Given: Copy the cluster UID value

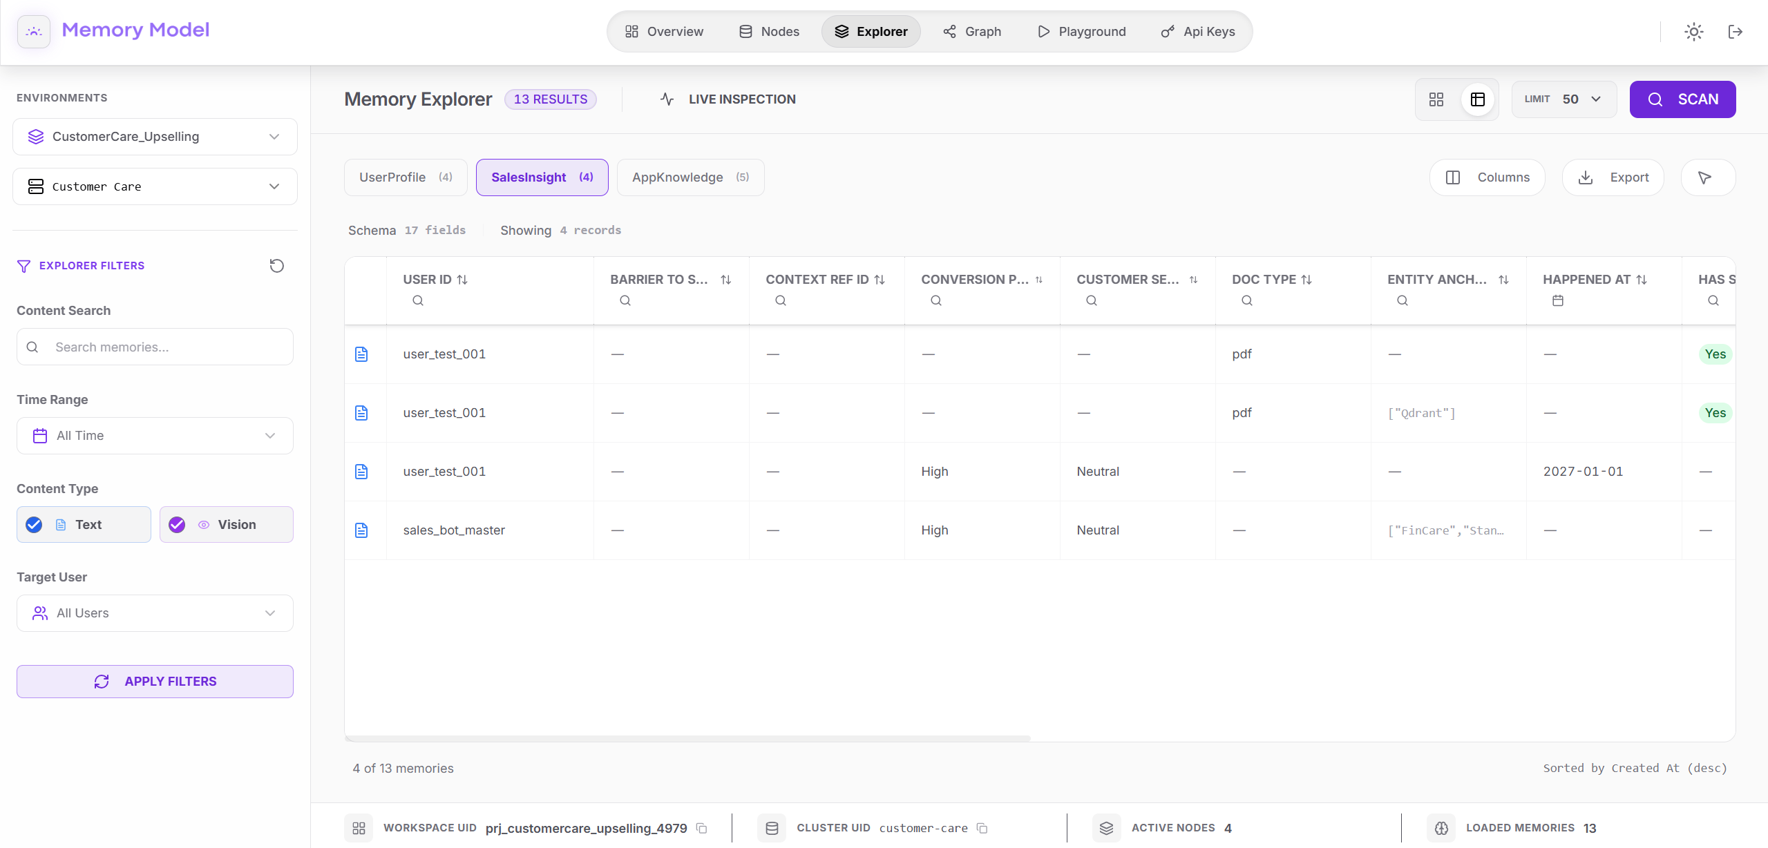Looking at the screenshot, I should coord(982,828).
